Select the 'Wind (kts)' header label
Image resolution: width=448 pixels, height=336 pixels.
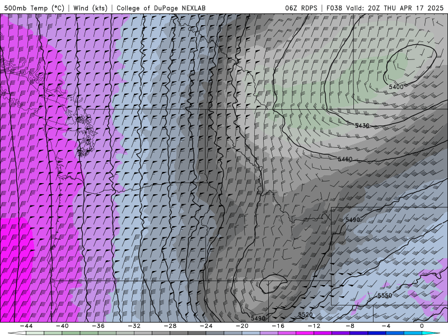point(90,8)
